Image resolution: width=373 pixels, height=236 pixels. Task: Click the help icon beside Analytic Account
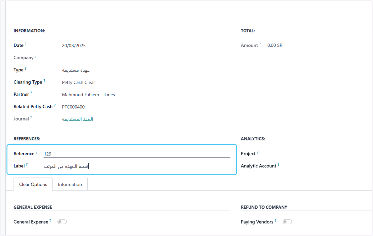[278, 164]
